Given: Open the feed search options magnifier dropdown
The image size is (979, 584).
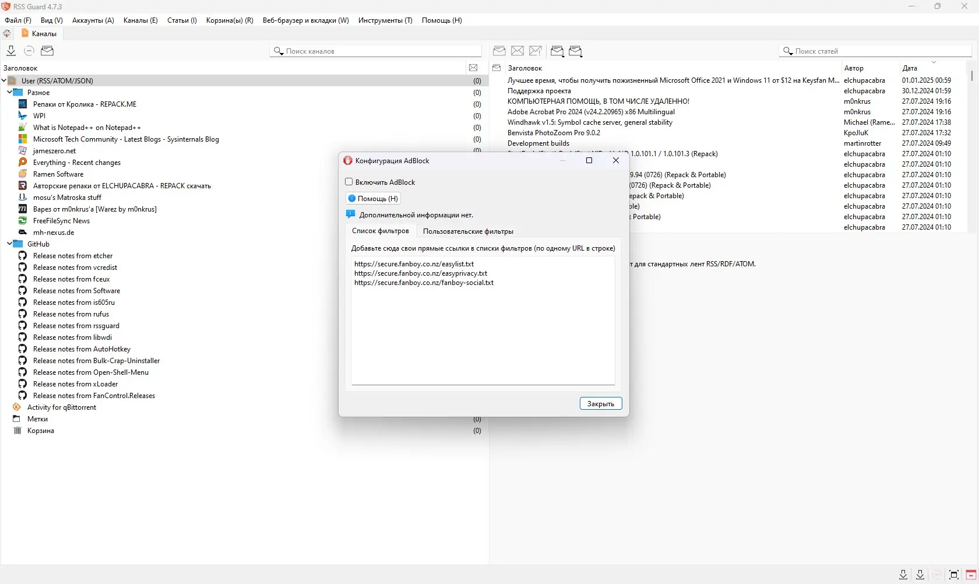Looking at the screenshot, I should (279, 51).
